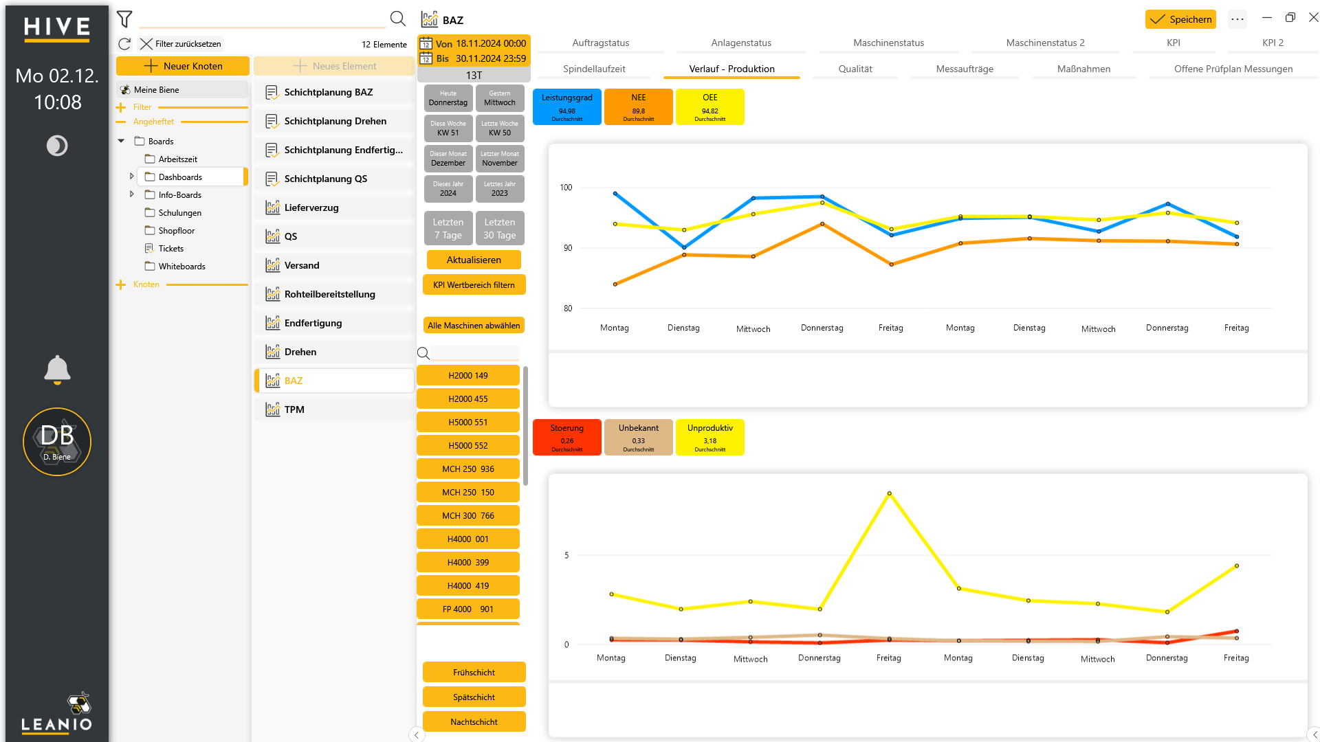
Task: Collapse the left panel arrow at bottom
Action: [x=416, y=734]
